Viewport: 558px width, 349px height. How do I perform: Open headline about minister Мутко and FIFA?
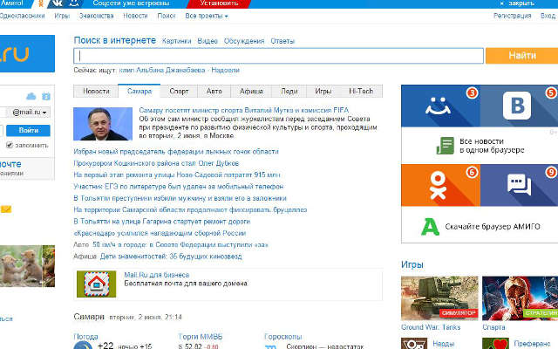click(x=244, y=110)
